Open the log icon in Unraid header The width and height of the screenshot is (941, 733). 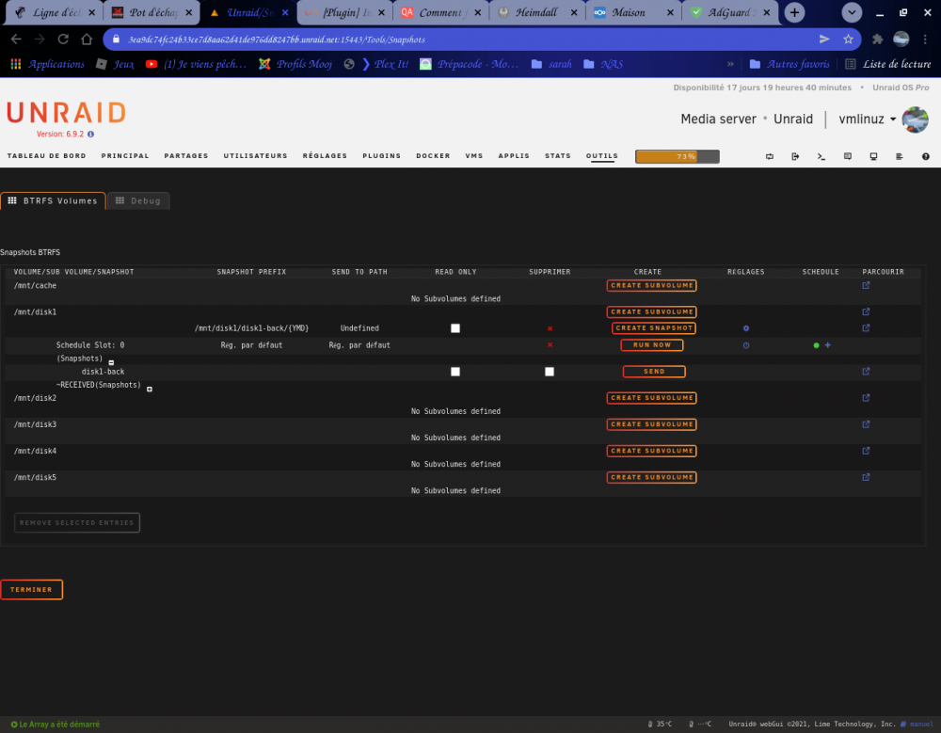point(899,157)
